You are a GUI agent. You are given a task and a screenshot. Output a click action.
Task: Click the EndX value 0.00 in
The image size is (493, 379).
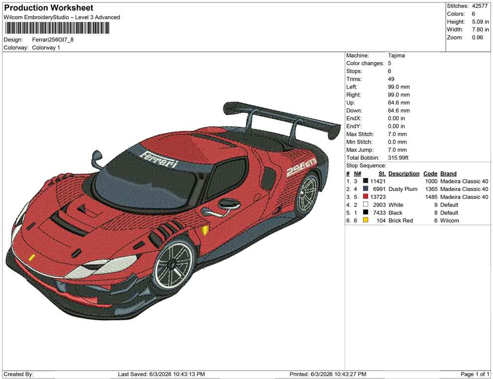pyautogui.click(x=396, y=118)
